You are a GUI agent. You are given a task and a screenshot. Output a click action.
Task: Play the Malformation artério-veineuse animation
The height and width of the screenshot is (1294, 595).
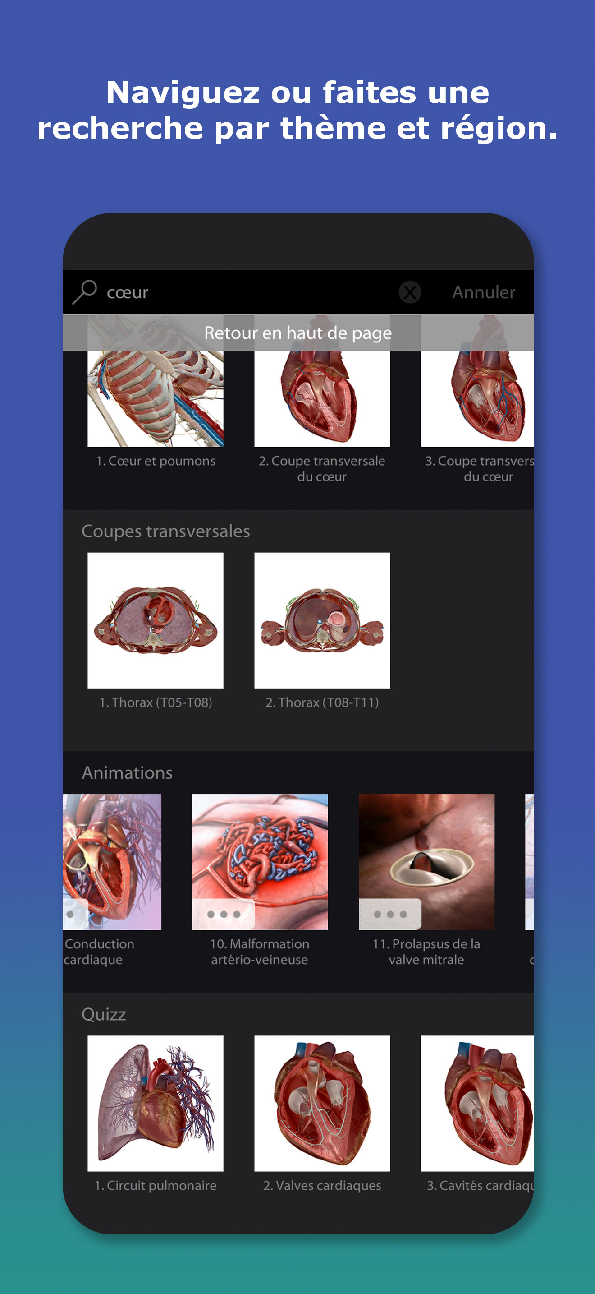pyautogui.click(x=260, y=861)
